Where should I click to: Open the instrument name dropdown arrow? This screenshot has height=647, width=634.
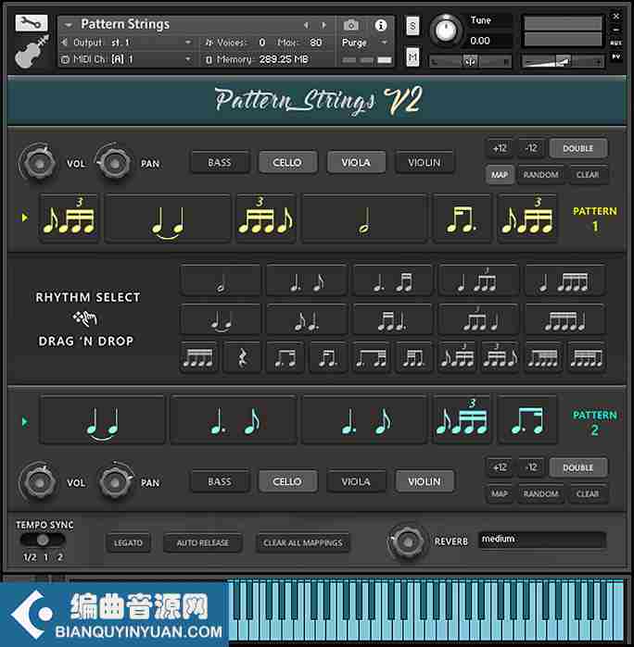69,25
